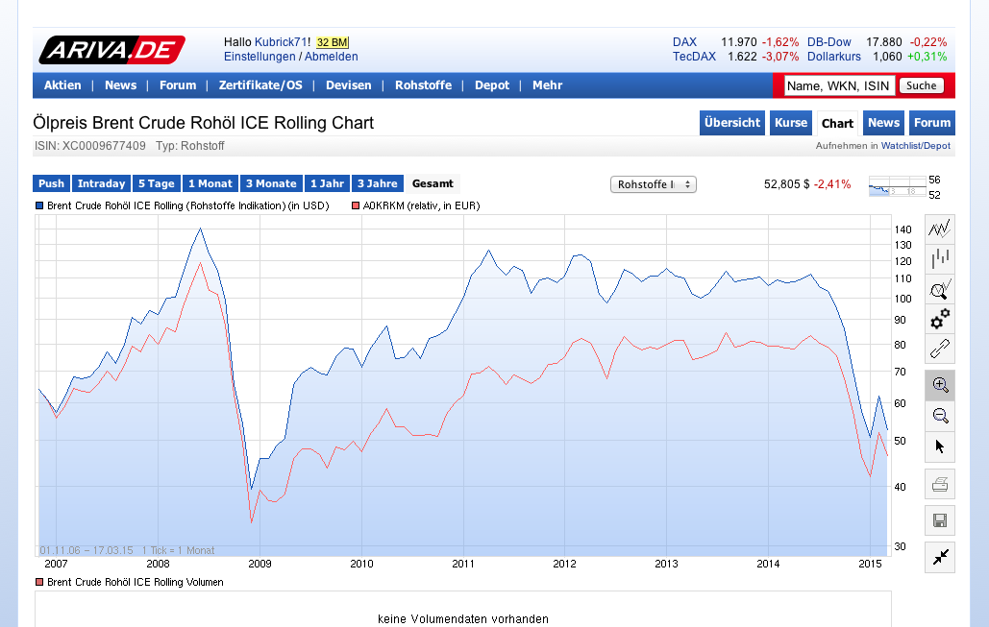Open the Rohstoffe selection dropdown
989x627 pixels.
pos(654,183)
